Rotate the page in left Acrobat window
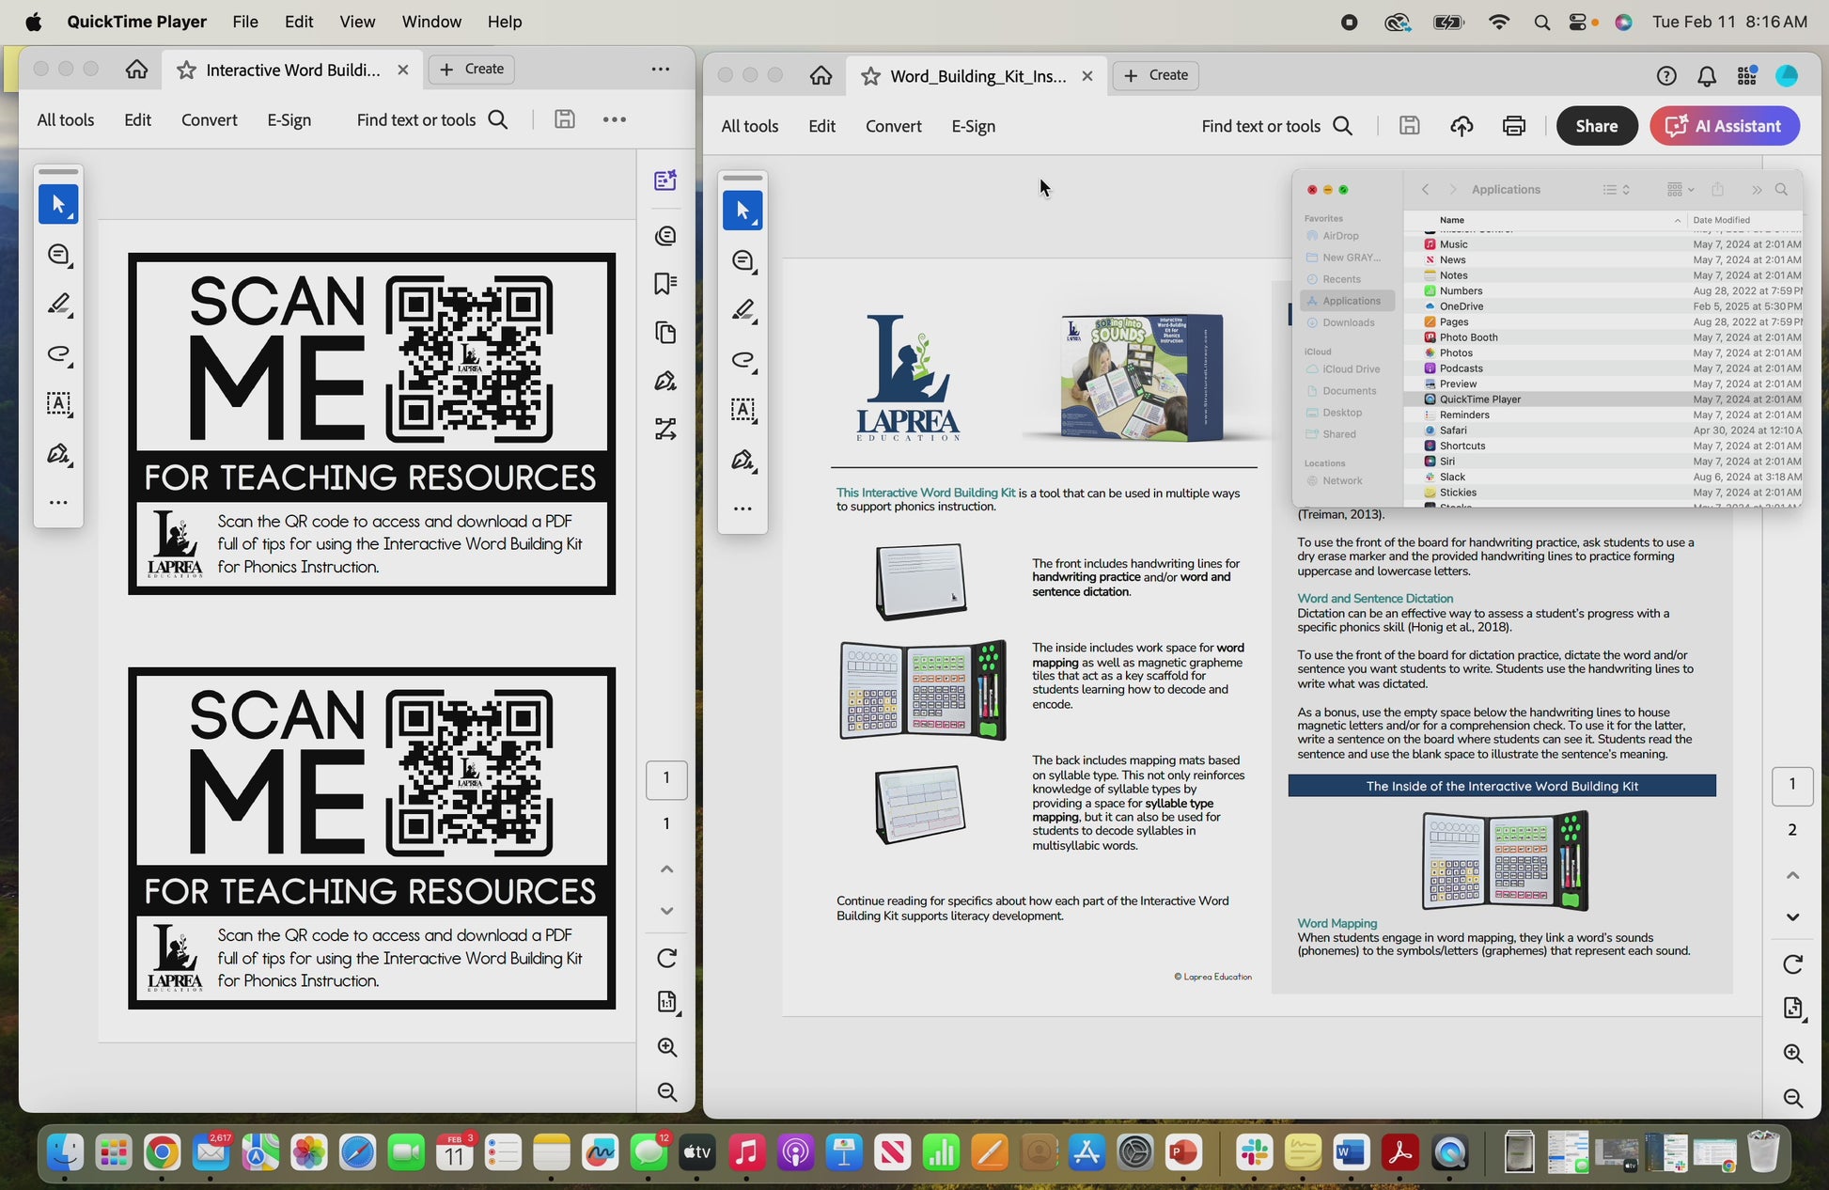Image resolution: width=1829 pixels, height=1190 pixels. (666, 958)
